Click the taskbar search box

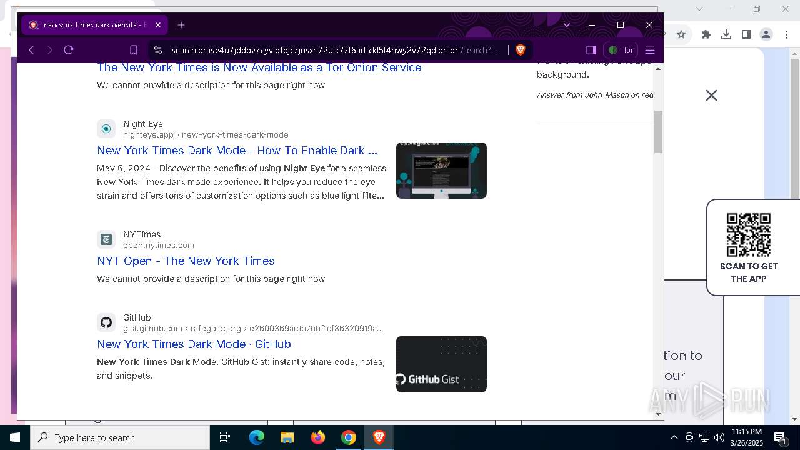tap(120, 437)
